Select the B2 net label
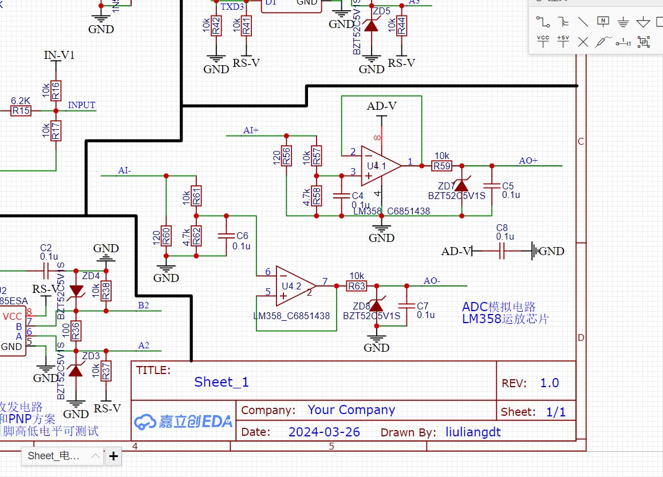 click(143, 305)
